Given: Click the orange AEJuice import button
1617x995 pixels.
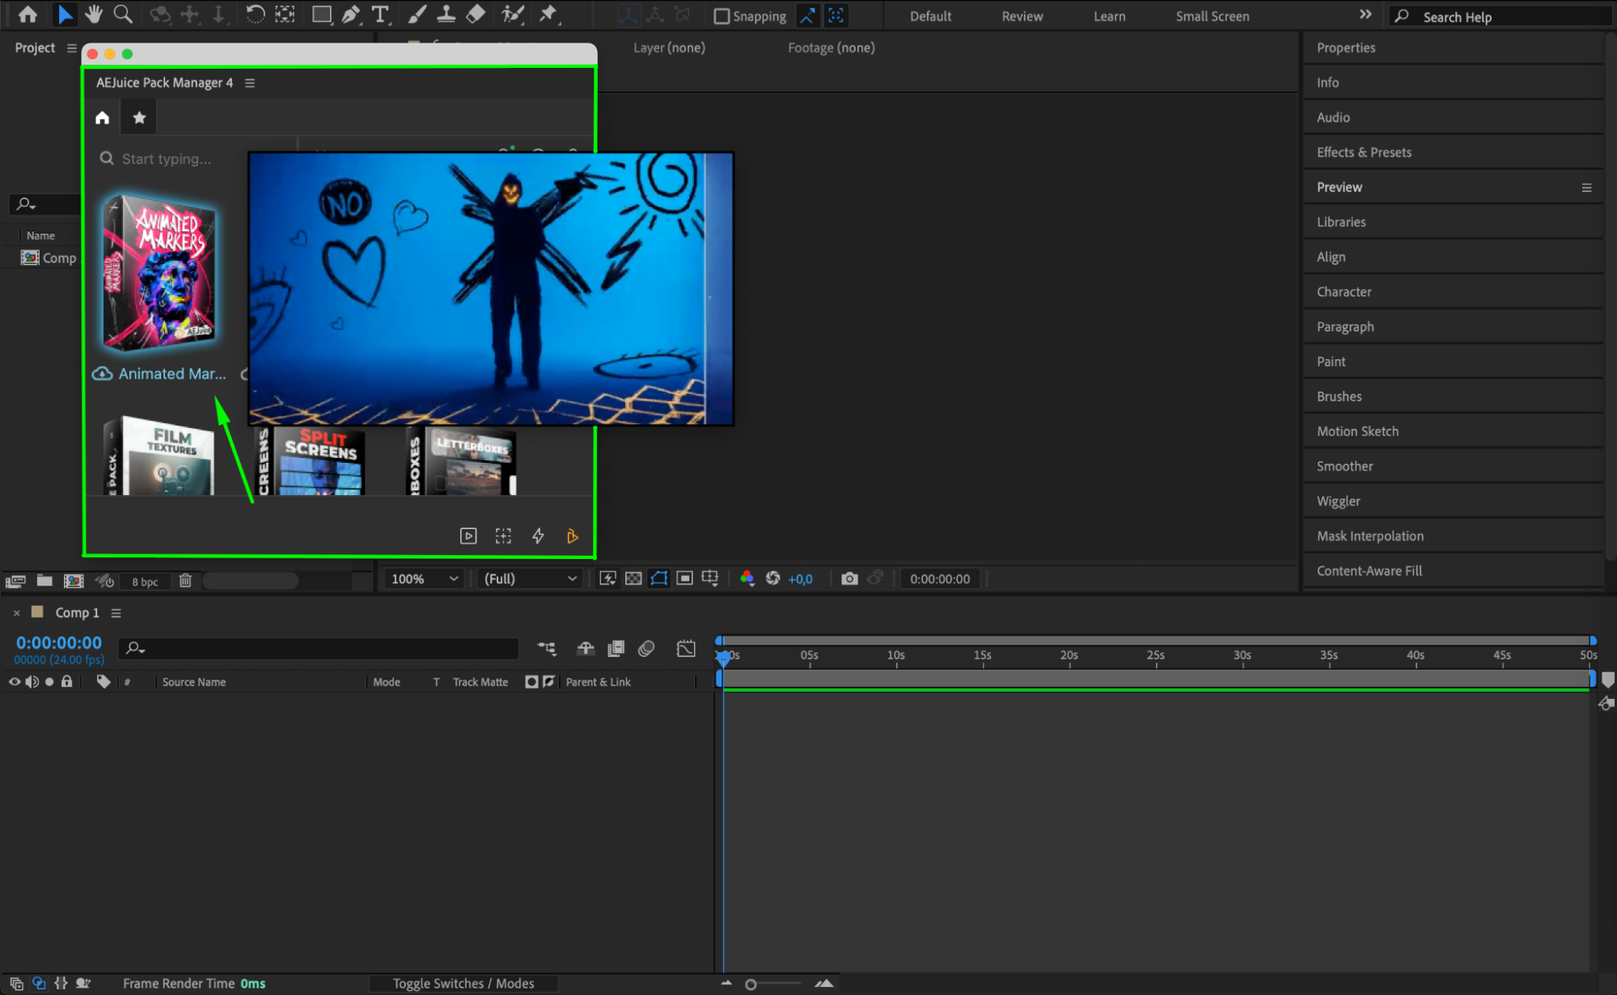Looking at the screenshot, I should [x=572, y=536].
